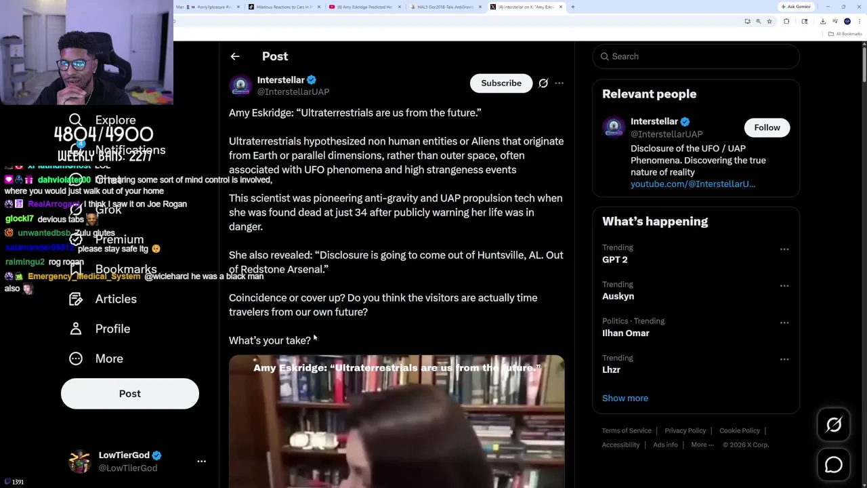Open Privacy Policy link
The height and width of the screenshot is (488, 867).
(x=685, y=430)
